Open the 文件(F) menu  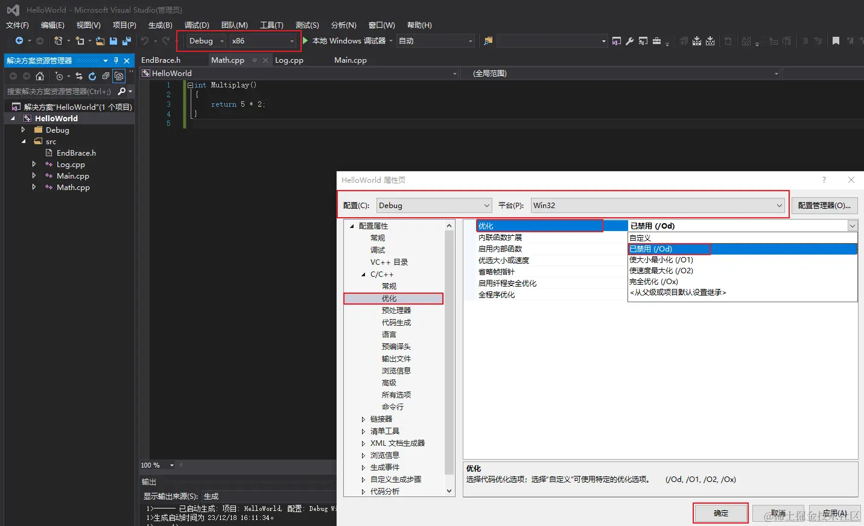point(17,25)
